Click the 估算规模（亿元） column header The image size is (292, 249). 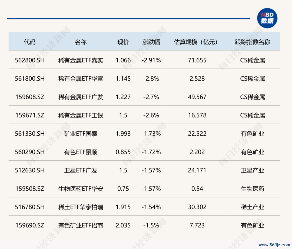tap(195, 42)
